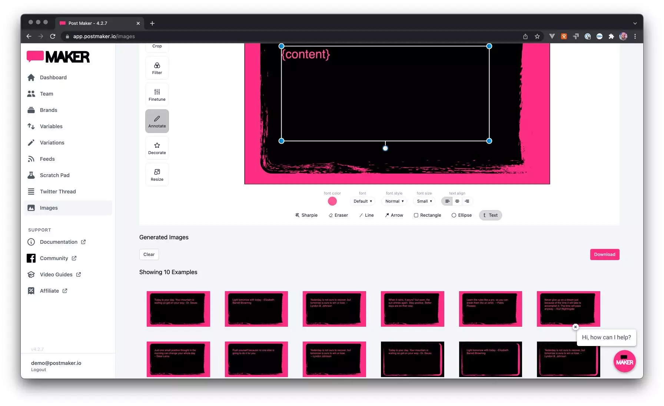Open the Crop tool
Viewport: 664px width, 406px height.
tap(157, 47)
